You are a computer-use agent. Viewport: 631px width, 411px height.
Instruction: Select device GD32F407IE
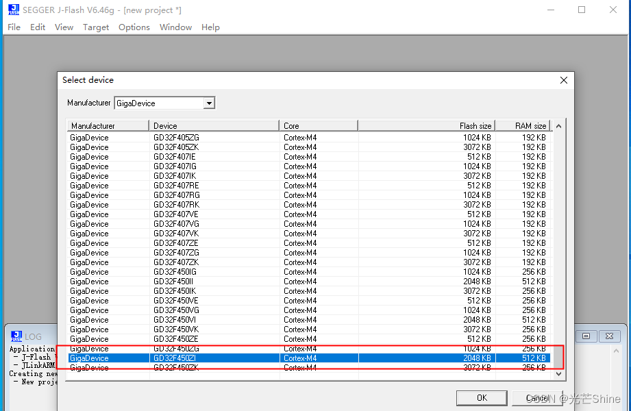click(309, 157)
